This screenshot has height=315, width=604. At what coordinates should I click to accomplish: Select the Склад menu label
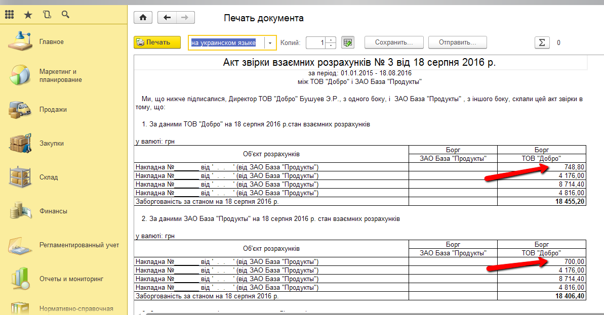(x=49, y=177)
